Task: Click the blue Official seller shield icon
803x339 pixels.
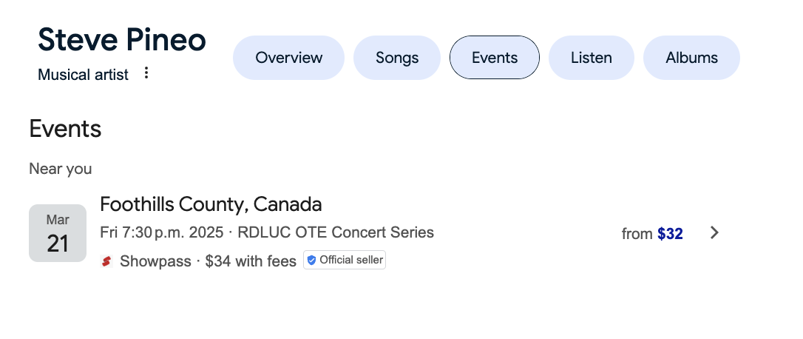Action: [x=311, y=261]
